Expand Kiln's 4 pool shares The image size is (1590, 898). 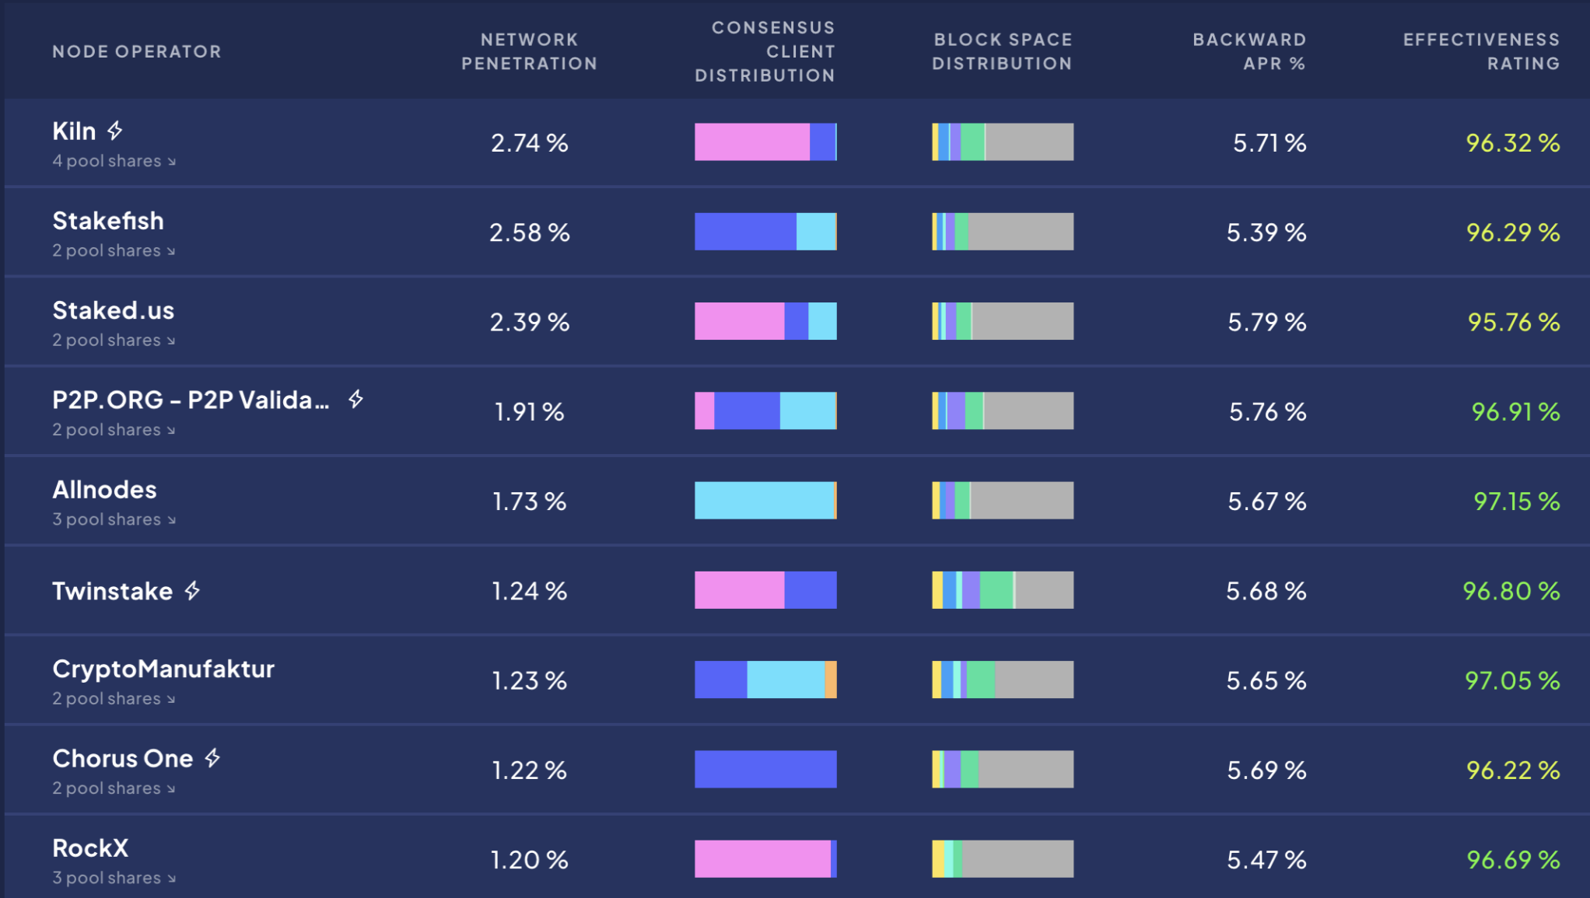[114, 161]
